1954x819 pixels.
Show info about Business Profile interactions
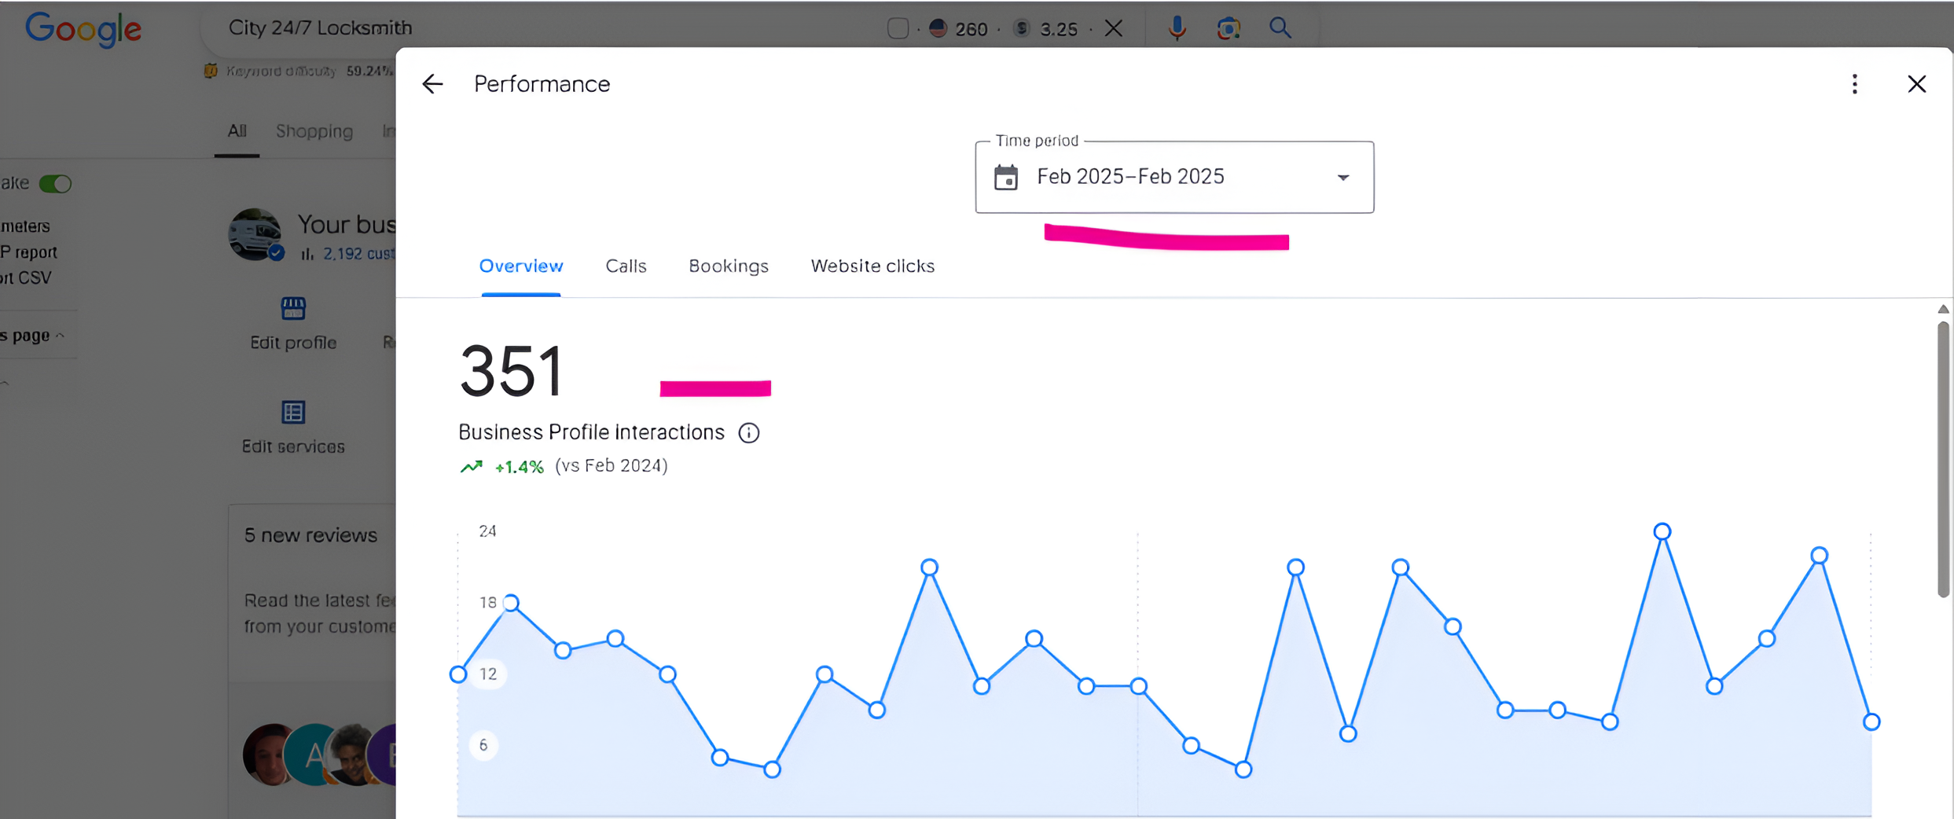pos(749,433)
